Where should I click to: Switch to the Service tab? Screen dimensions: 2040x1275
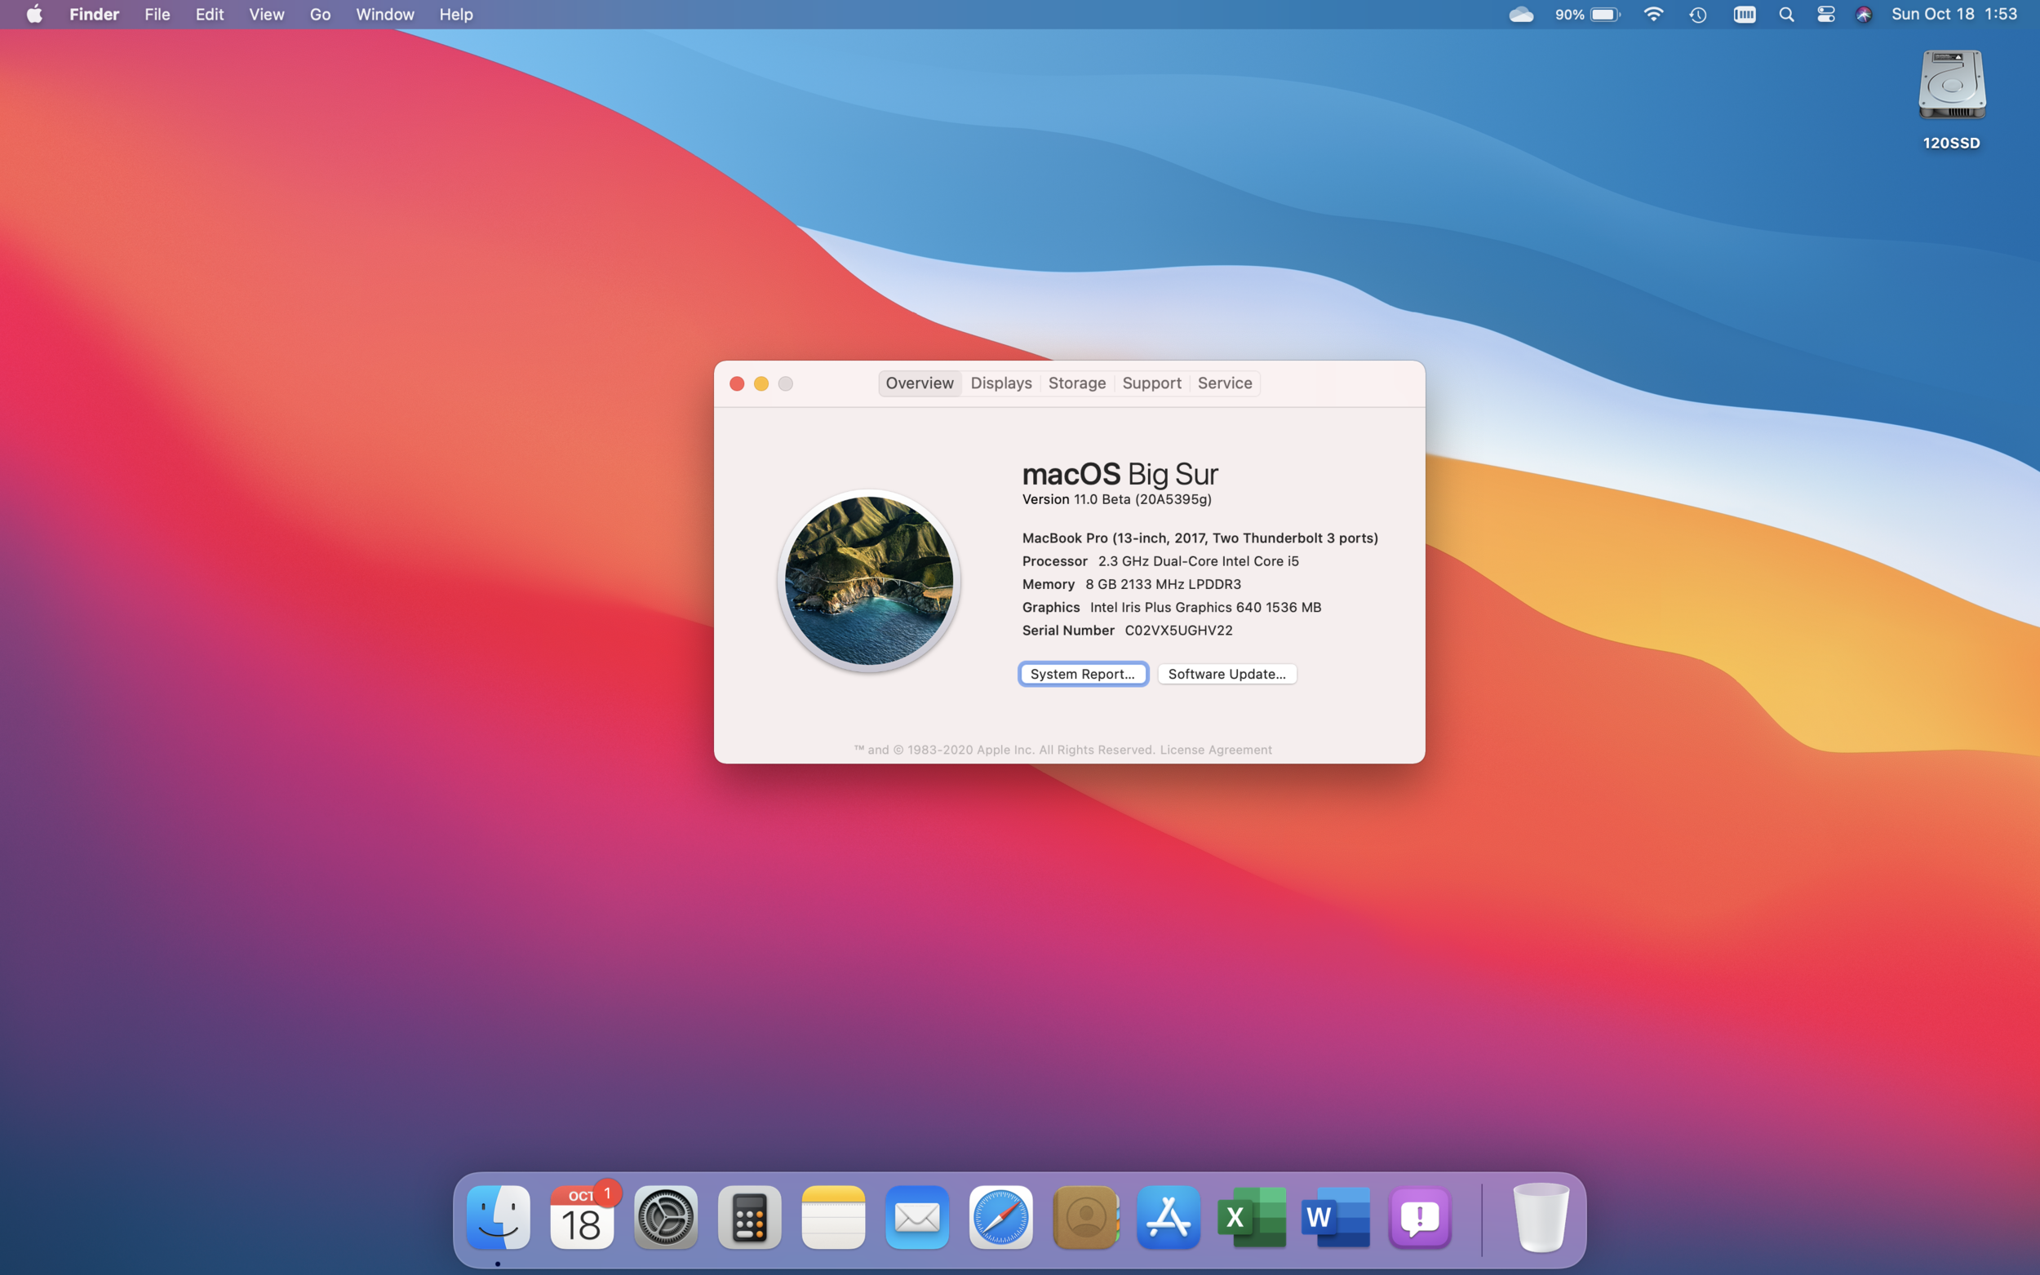[1225, 383]
